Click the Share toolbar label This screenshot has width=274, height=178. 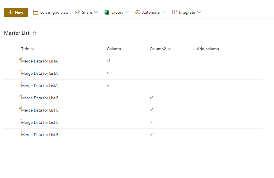(x=87, y=12)
